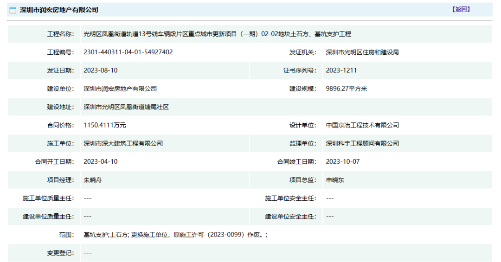
Task: Select the project name starting with 光明区凤凰街道轨道13号线
Action: click(x=217, y=34)
